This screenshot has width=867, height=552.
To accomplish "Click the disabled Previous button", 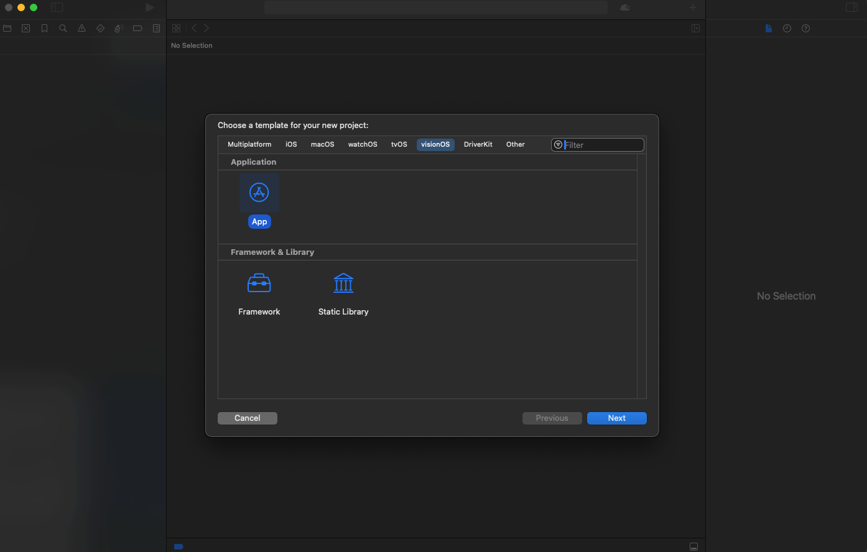I will pyautogui.click(x=552, y=418).
